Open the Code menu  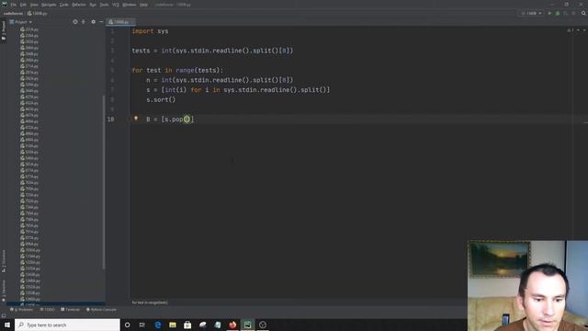point(64,5)
